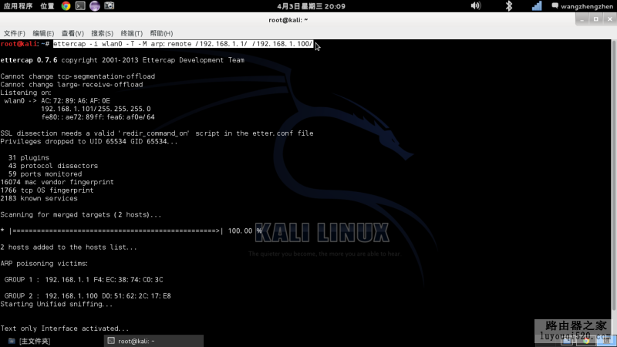617x347 pixels.
Task: Click 'Text only Interface activated...' line
Action: (x=65, y=328)
